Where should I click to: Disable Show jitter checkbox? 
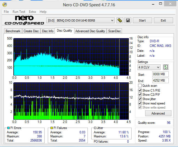pyautogui.click(x=140, y=99)
